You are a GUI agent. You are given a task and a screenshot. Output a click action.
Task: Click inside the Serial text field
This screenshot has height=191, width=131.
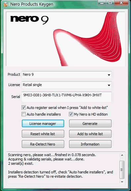point(66,97)
